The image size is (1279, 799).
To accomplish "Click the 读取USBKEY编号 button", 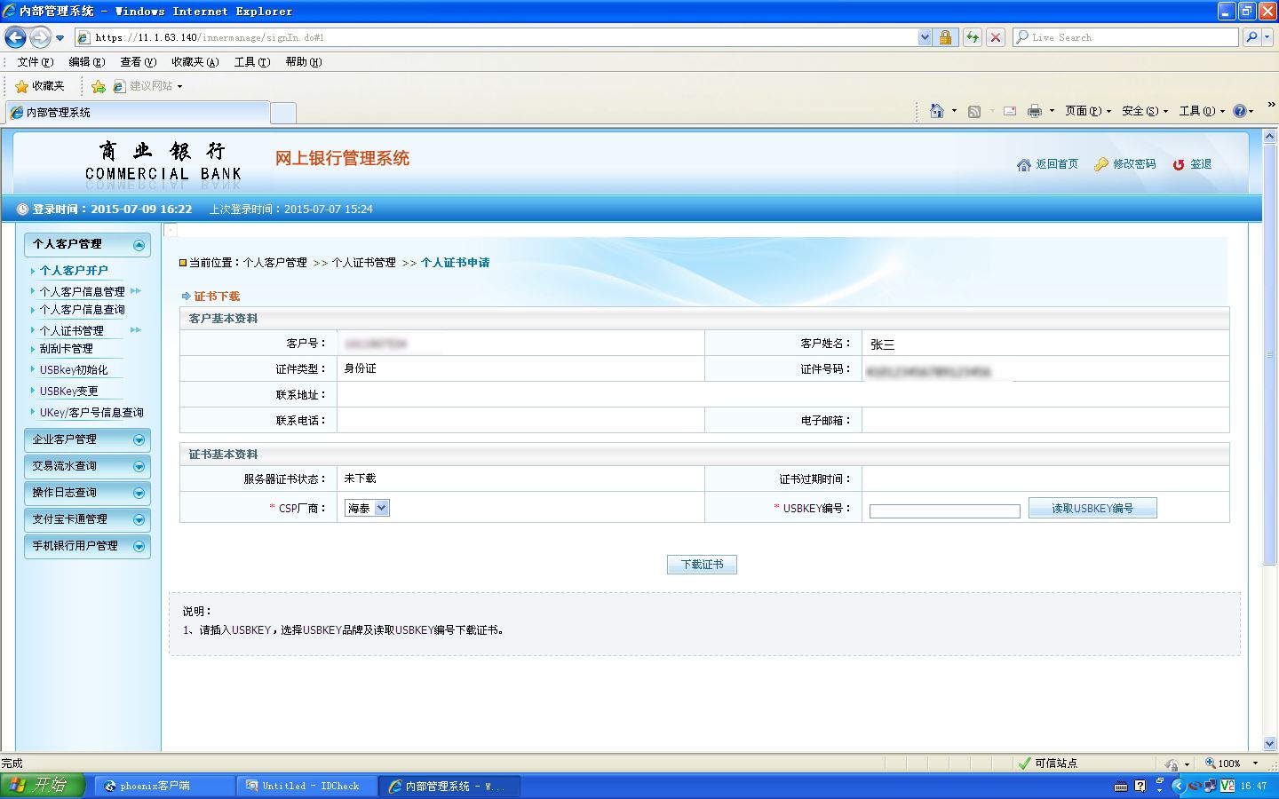I will 1092,508.
